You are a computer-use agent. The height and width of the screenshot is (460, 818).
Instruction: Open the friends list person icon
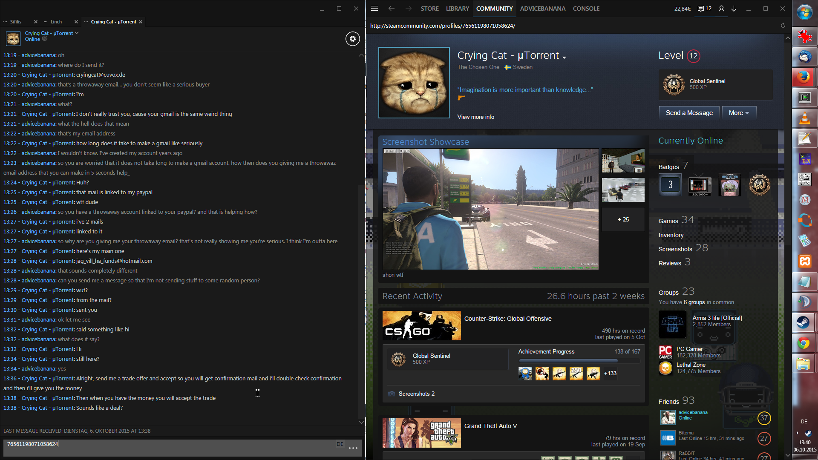pos(721,9)
